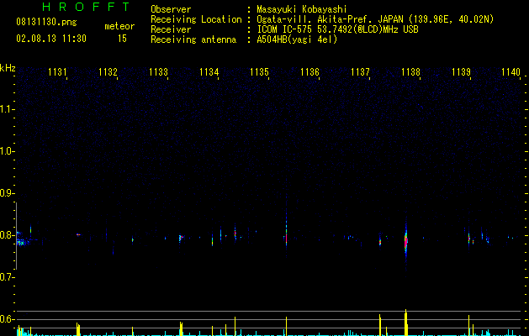
Task: Click the 1137 time marker
Action: (x=360, y=71)
